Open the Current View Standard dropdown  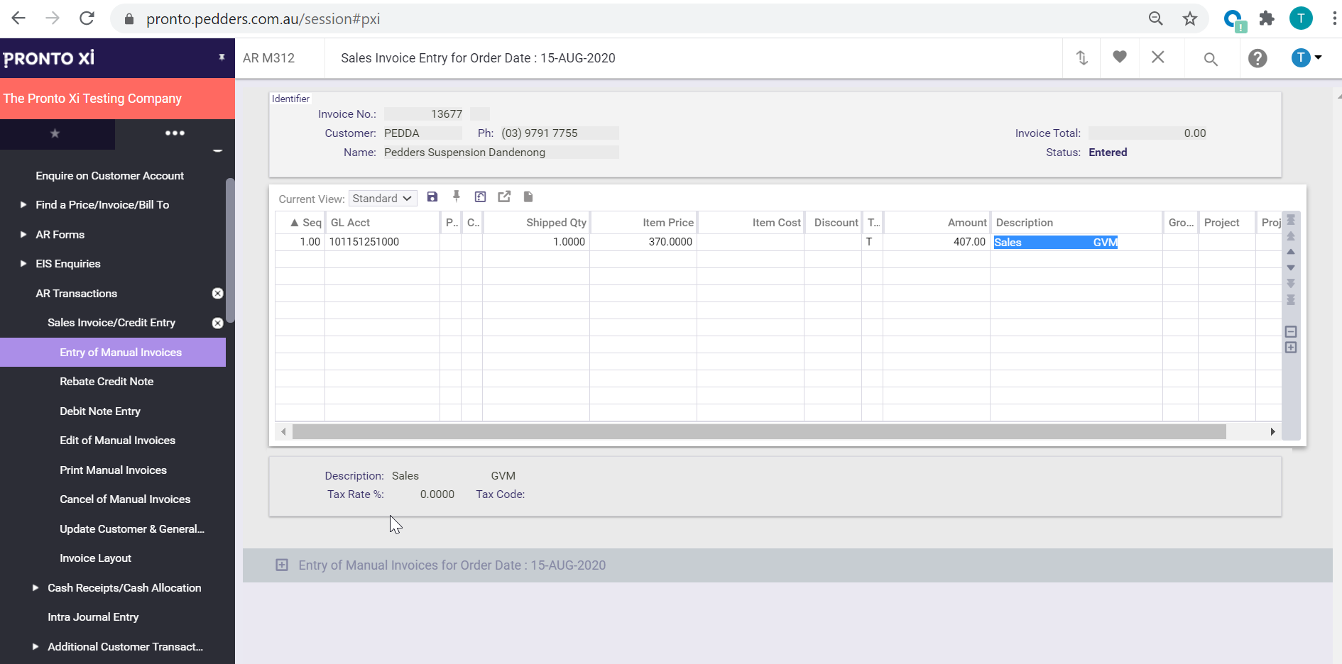click(x=382, y=199)
